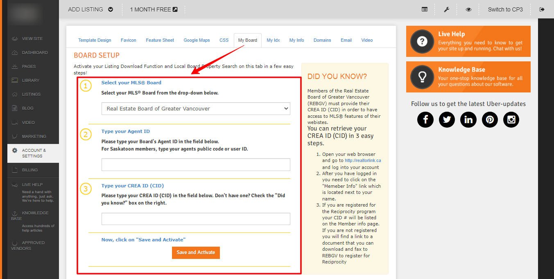Toggle the eye preview icon

click(468, 9)
